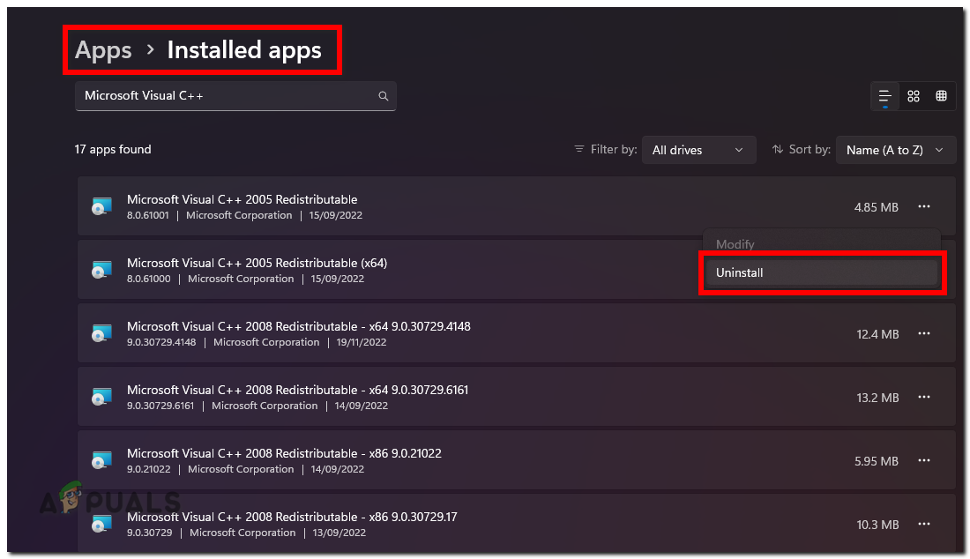Click the Sort by label
Screen dimensions: 970x559
[x=810, y=150]
